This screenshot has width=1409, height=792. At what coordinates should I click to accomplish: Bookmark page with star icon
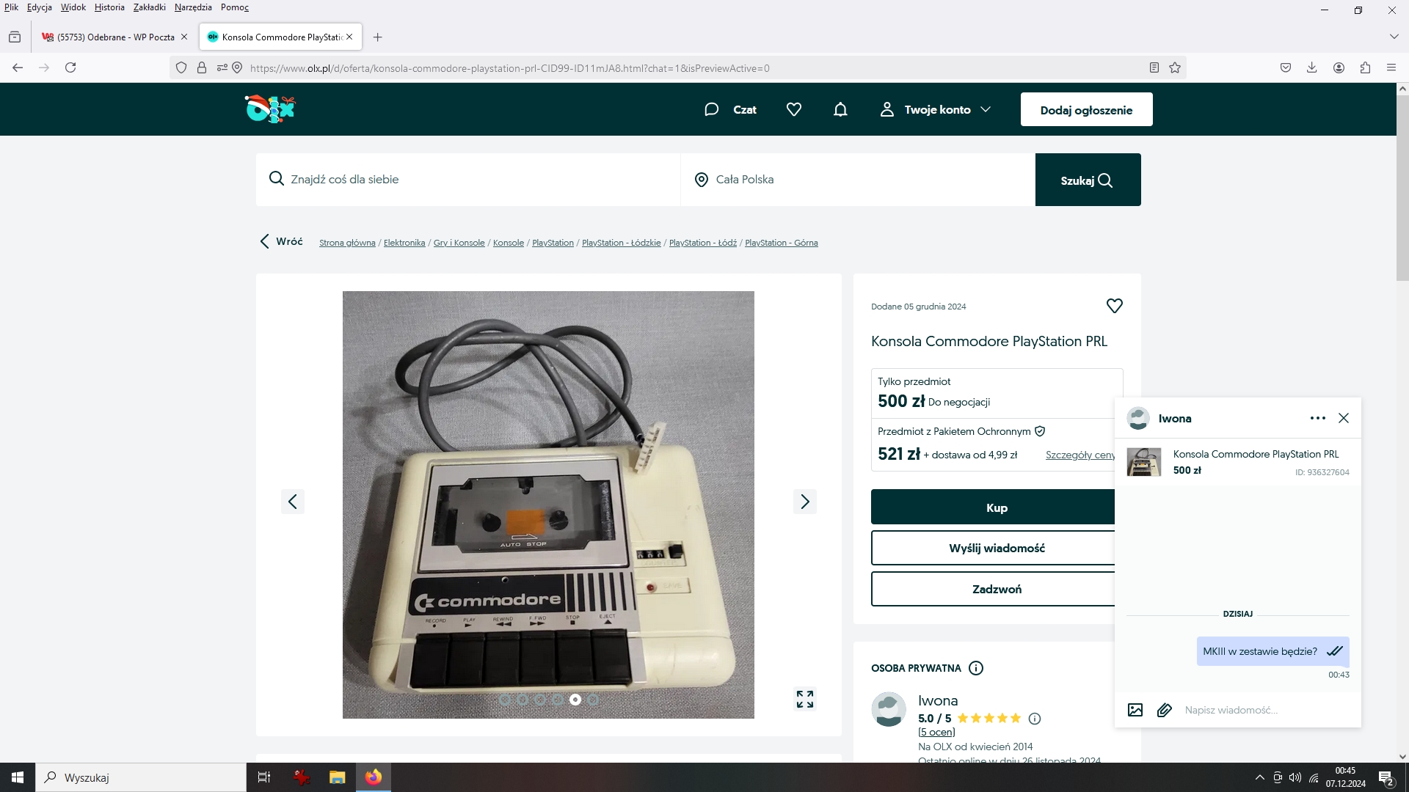[x=1175, y=67]
